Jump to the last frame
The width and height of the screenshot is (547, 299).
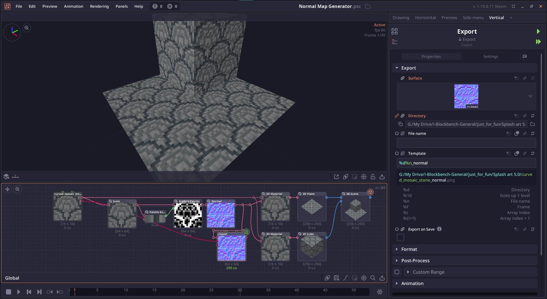[x=39, y=292]
